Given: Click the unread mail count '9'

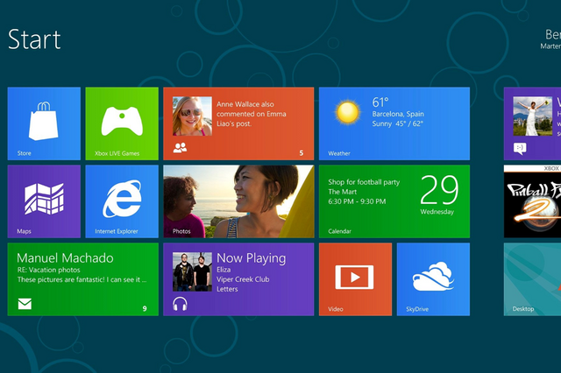Looking at the screenshot, I should pos(145,308).
